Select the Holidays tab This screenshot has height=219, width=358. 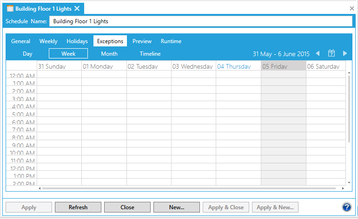tap(77, 41)
